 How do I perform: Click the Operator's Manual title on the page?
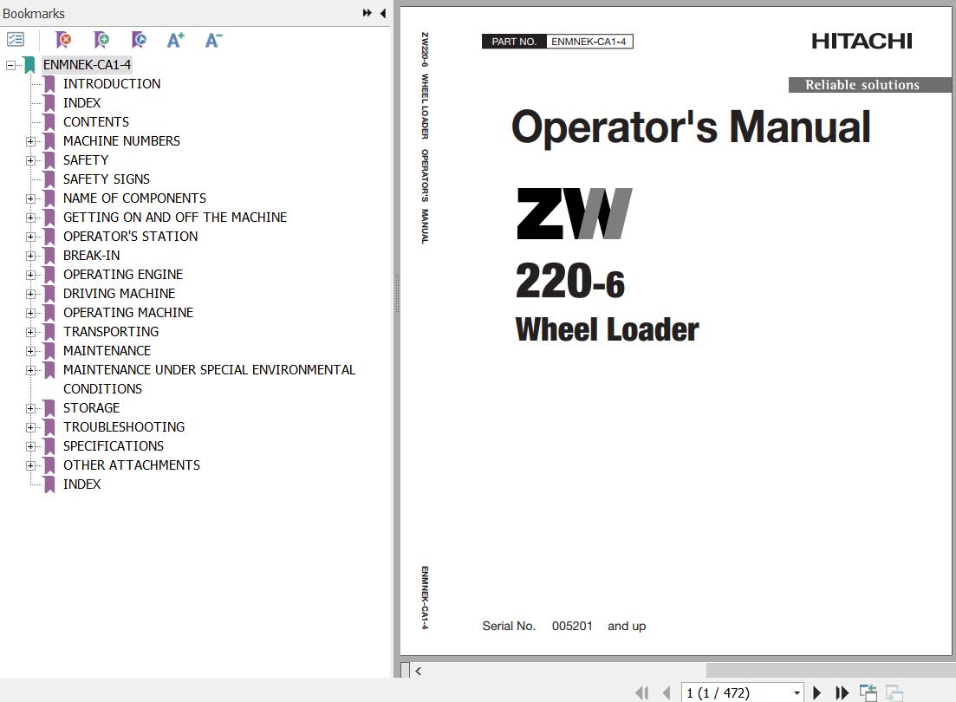[x=691, y=127]
